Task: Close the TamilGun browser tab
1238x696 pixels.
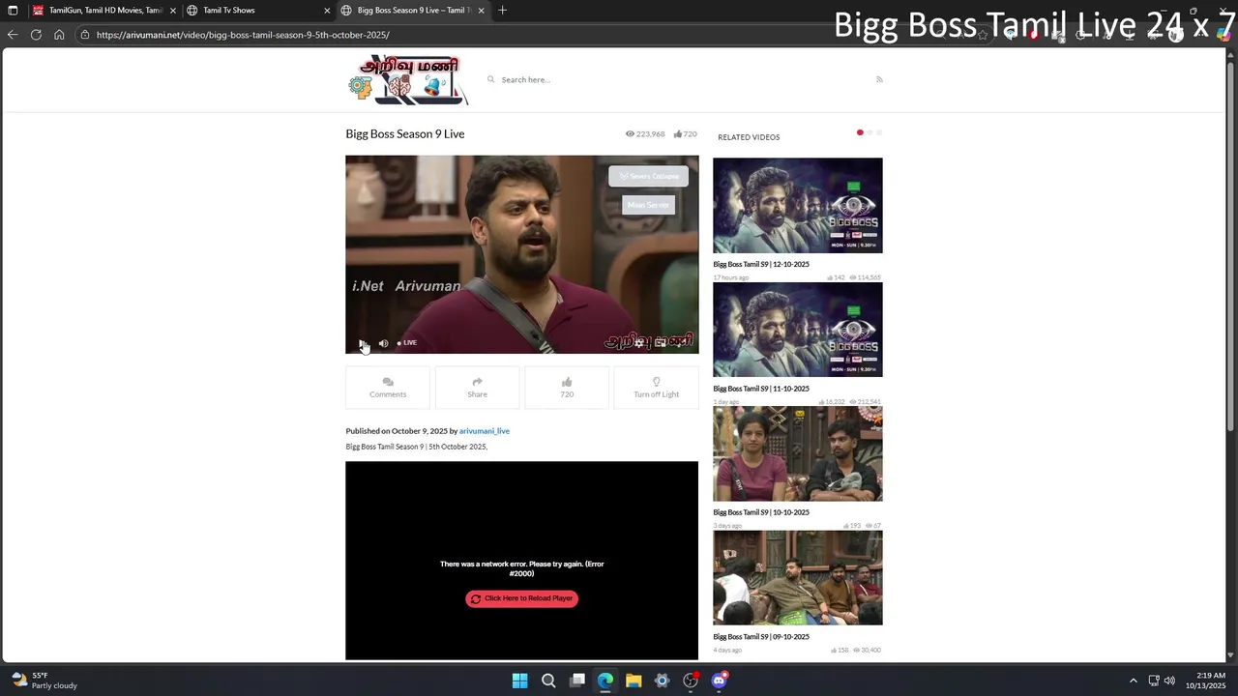Action: 172,11
